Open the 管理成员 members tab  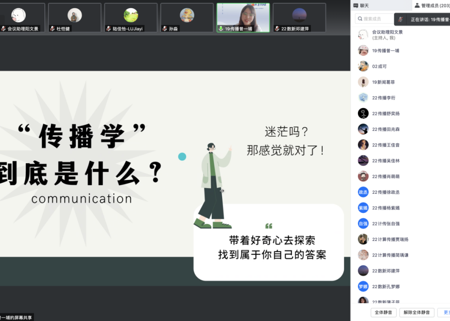tap(430, 5)
